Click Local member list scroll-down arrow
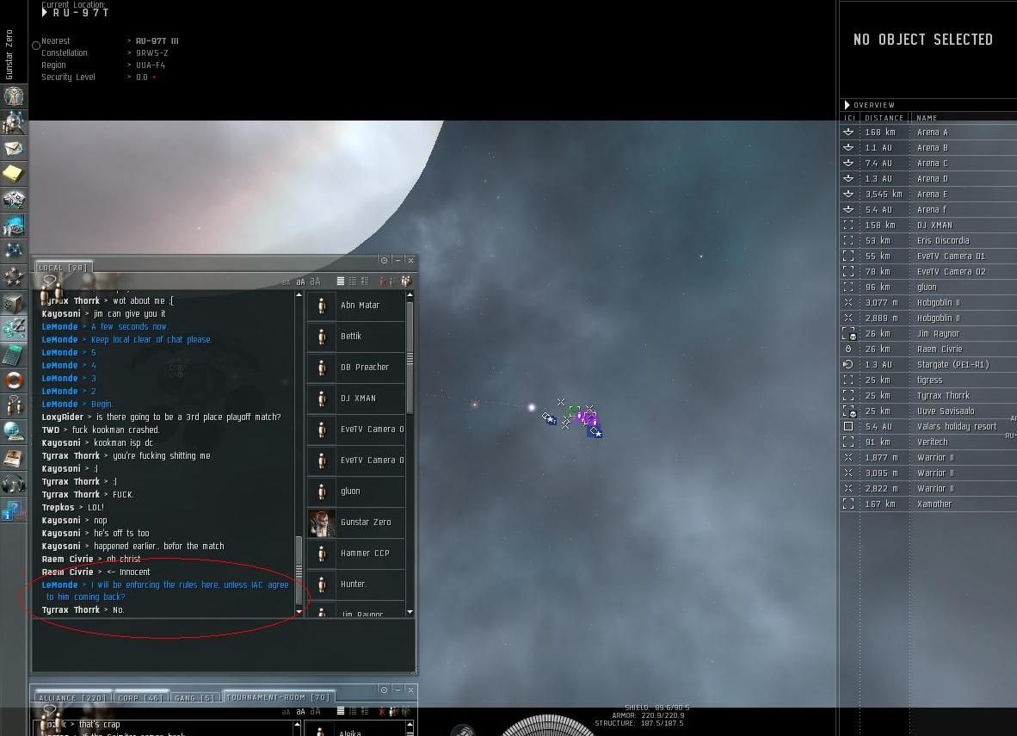This screenshot has height=736, width=1017. tap(410, 611)
